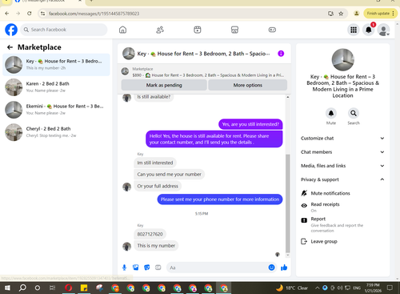
Task: Click the chat scrollbar thumb
Action: pyautogui.click(x=288, y=203)
